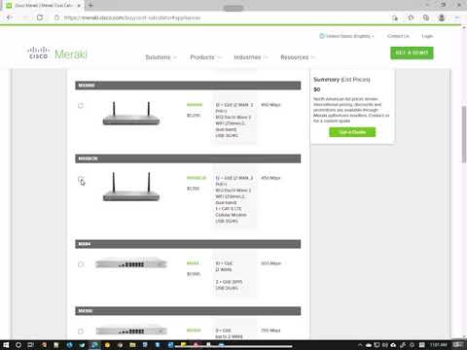Select the MX68CW appliance radio button

pos(81,179)
